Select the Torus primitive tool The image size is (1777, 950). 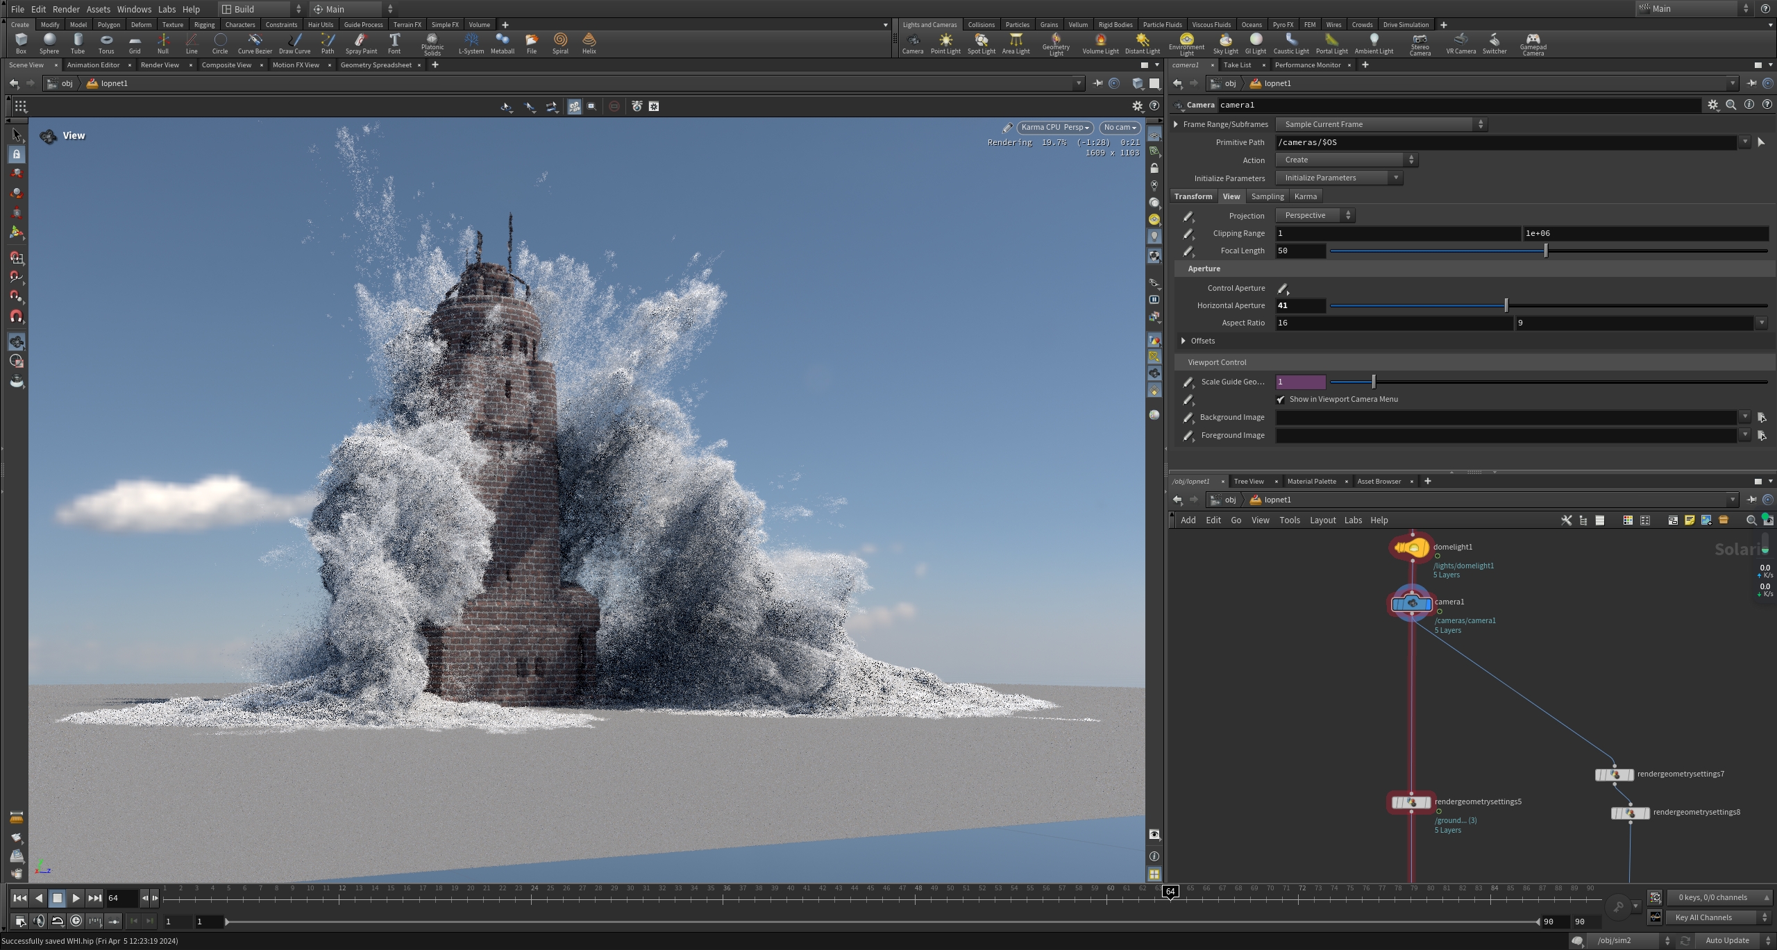tap(106, 43)
